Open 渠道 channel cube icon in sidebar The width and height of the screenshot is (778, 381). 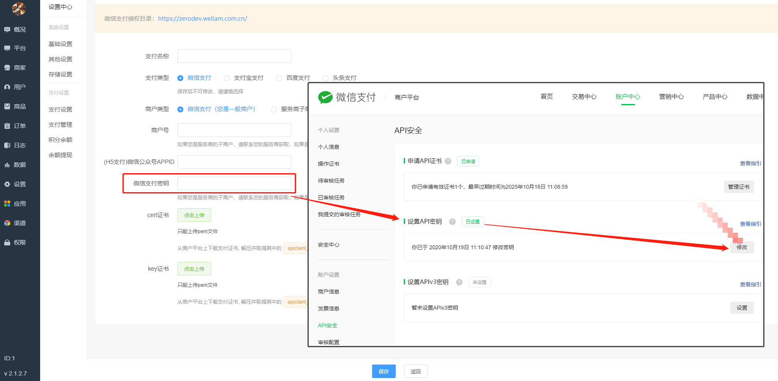point(7,223)
